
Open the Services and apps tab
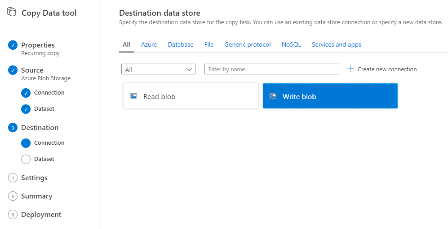pos(336,45)
